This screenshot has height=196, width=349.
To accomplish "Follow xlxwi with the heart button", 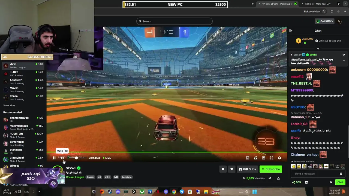I will [232, 169].
